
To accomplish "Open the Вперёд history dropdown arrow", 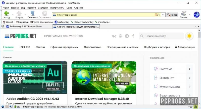I will click(25, 15).
